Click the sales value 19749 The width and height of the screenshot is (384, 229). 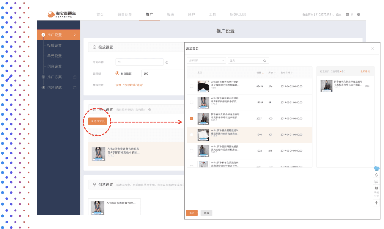point(260,102)
